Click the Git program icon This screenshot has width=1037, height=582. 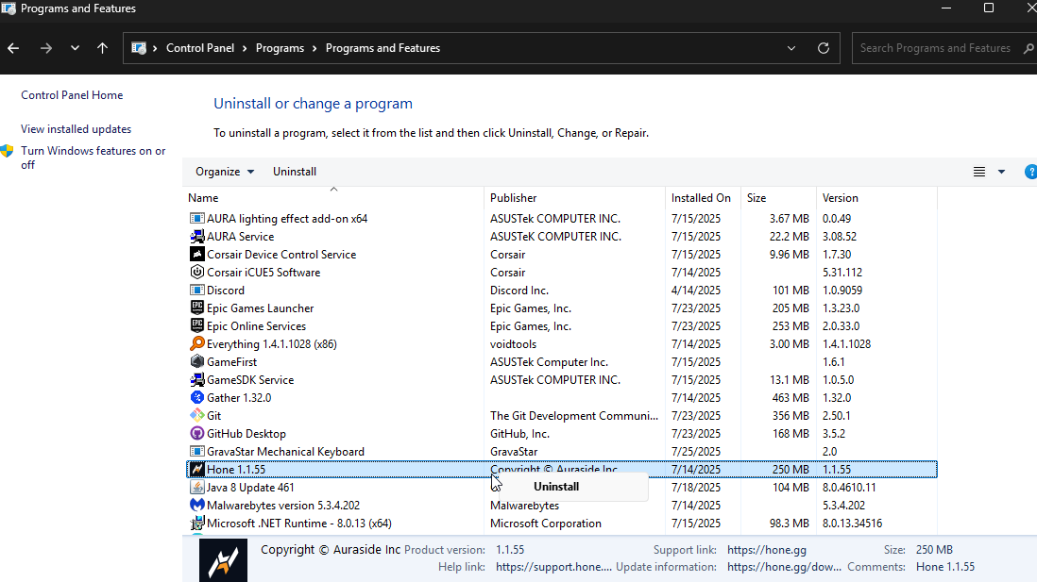click(197, 416)
